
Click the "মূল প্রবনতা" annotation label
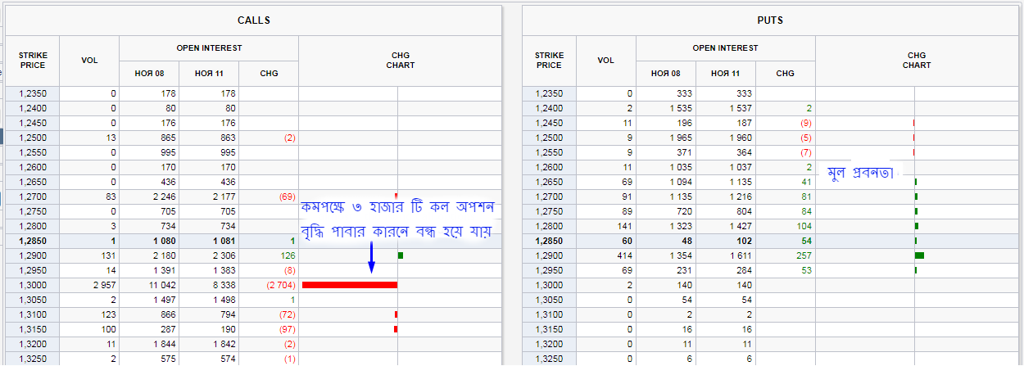(859, 173)
